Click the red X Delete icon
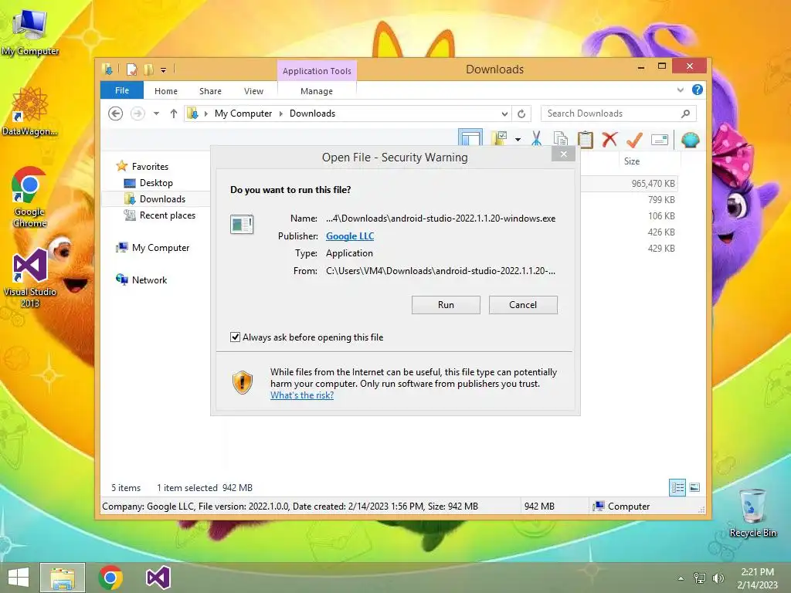 coord(609,139)
